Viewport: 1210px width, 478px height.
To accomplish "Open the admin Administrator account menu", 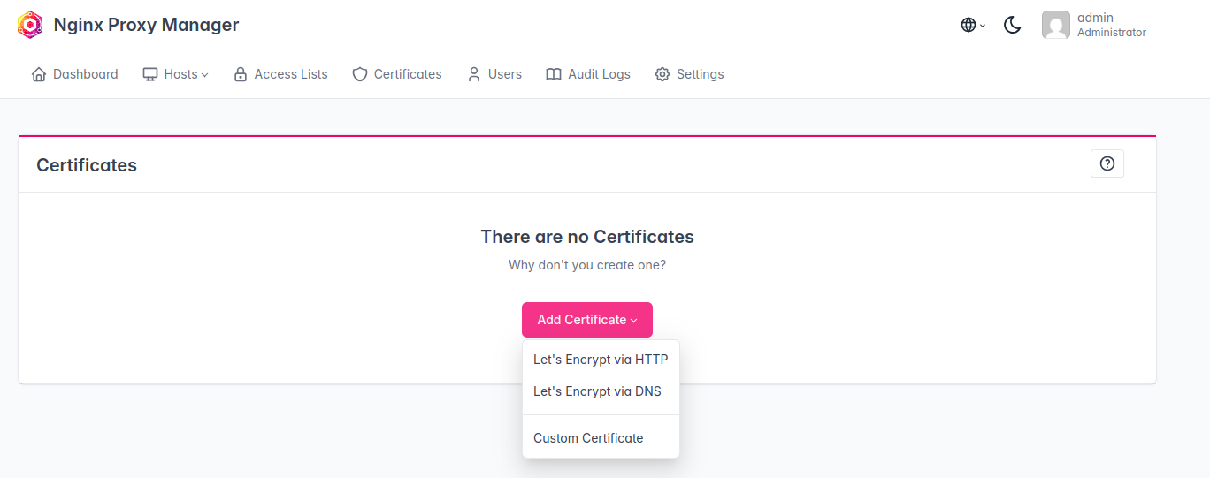I will (x=1094, y=25).
